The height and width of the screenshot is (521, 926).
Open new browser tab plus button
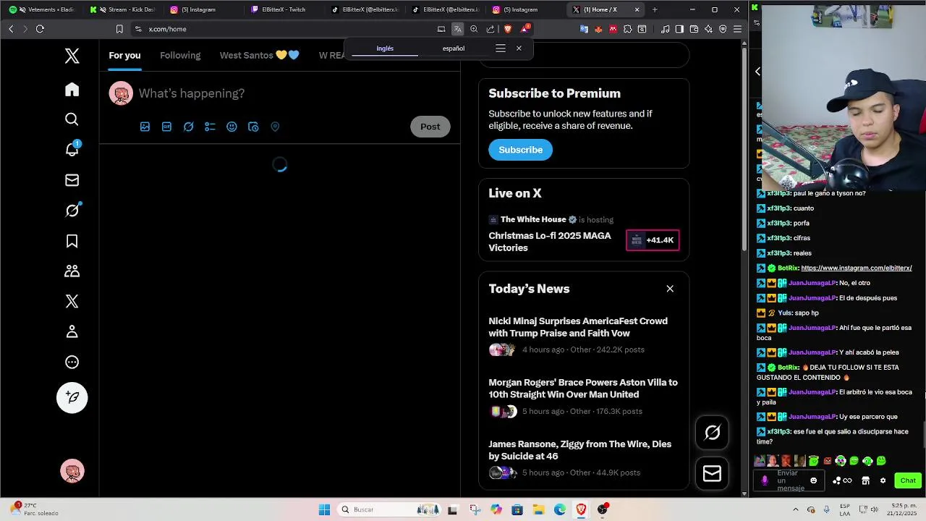pyautogui.click(x=655, y=9)
